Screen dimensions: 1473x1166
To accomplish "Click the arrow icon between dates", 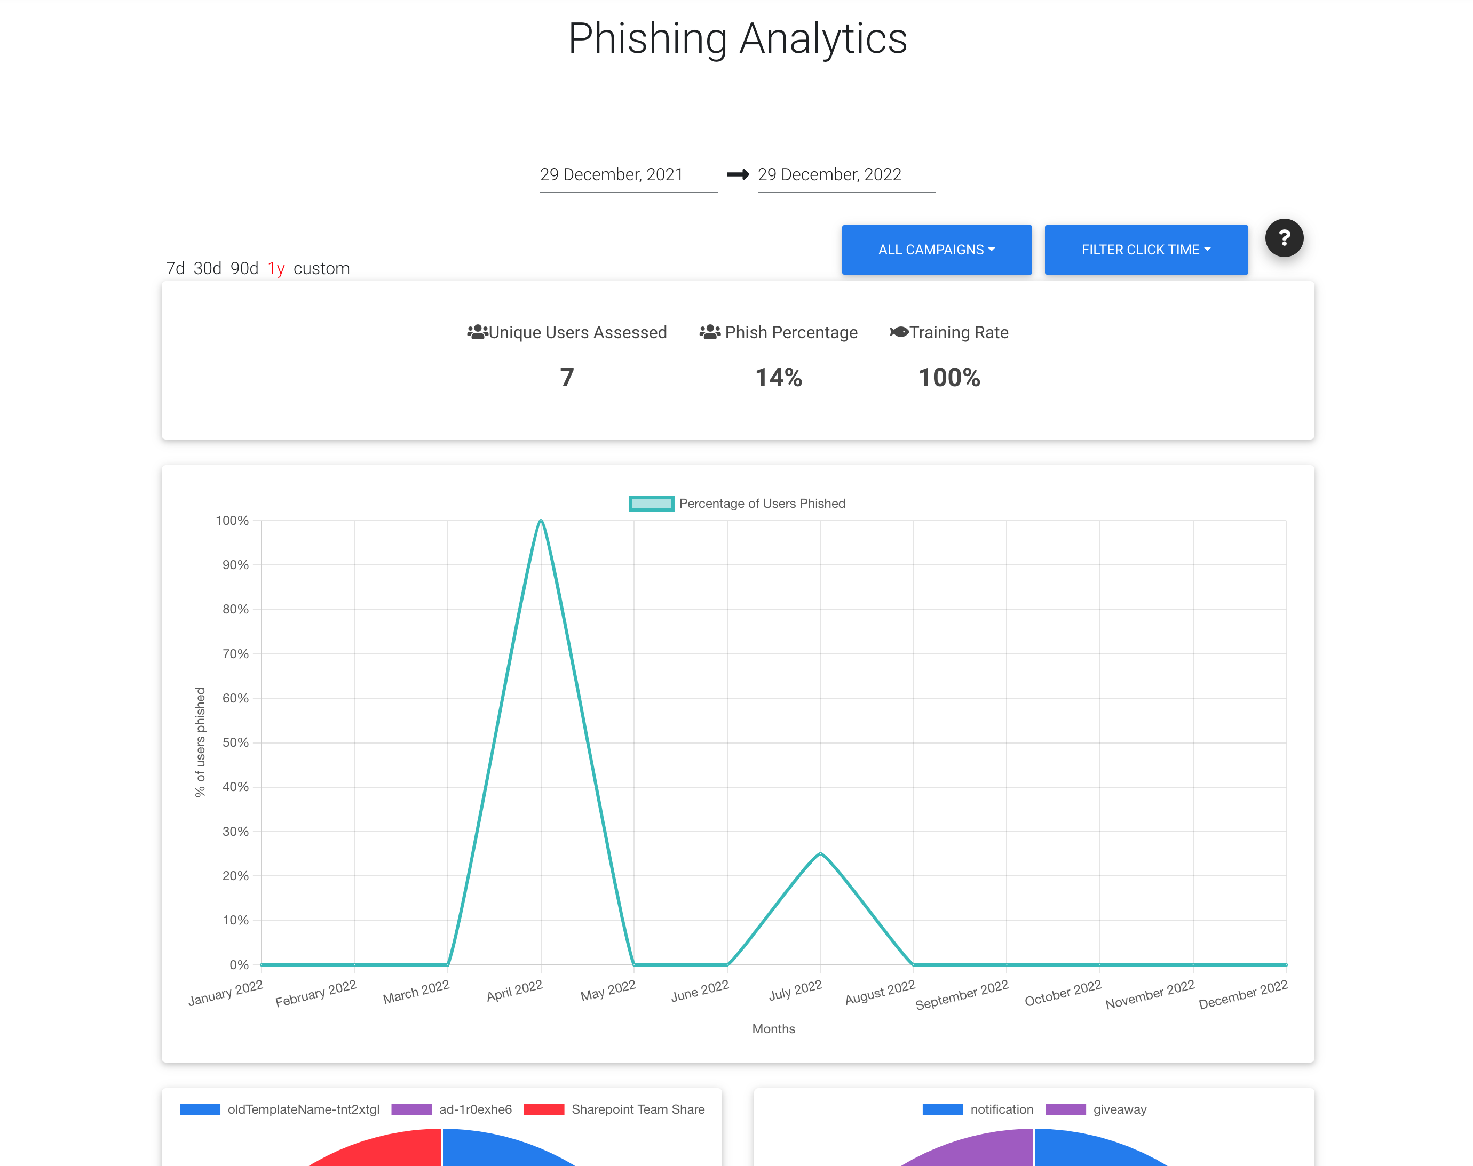I will click(737, 174).
